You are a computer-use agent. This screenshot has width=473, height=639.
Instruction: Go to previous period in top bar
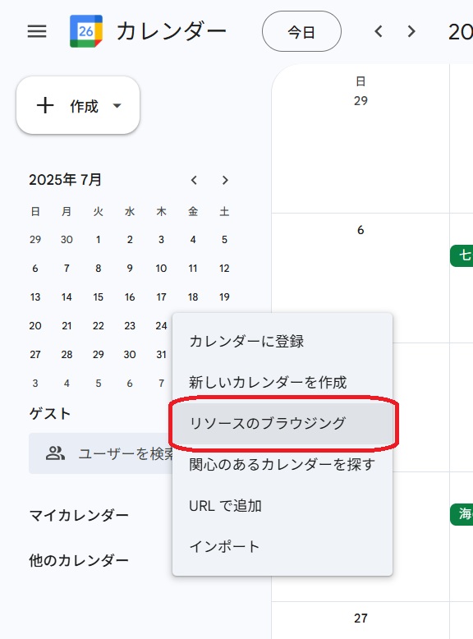379,31
